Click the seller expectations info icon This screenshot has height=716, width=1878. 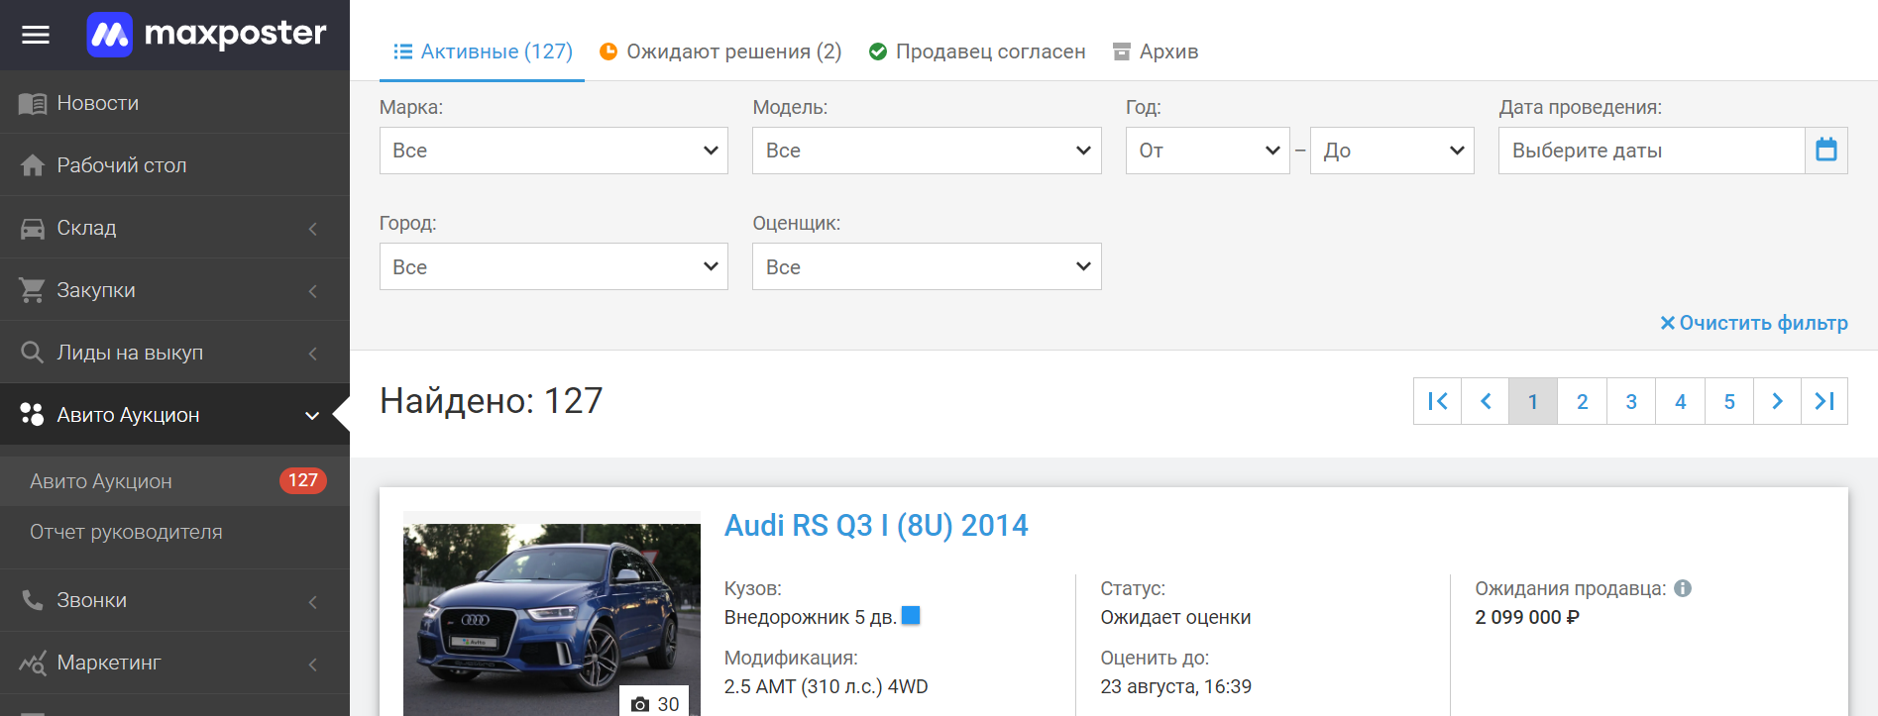[x=1683, y=588]
